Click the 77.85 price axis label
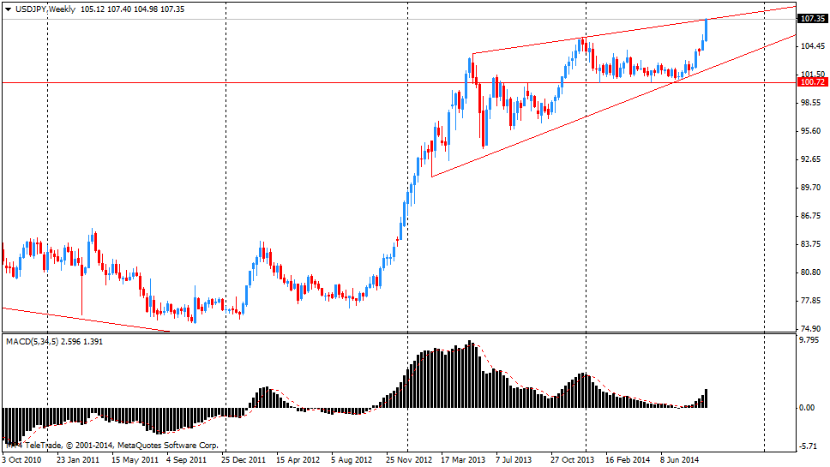The height and width of the screenshot is (467, 830). [x=812, y=301]
